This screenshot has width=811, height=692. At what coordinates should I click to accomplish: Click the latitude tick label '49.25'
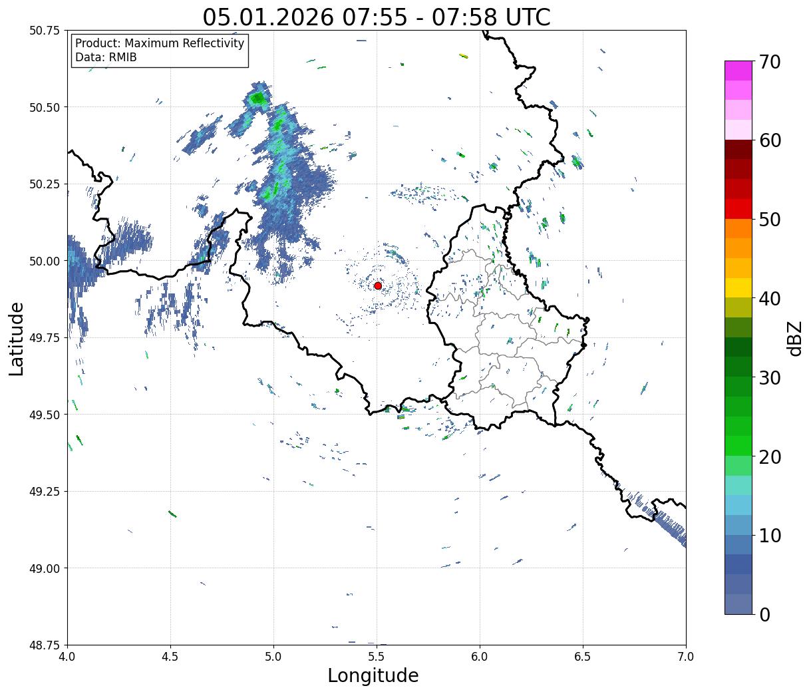coord(45,492)
